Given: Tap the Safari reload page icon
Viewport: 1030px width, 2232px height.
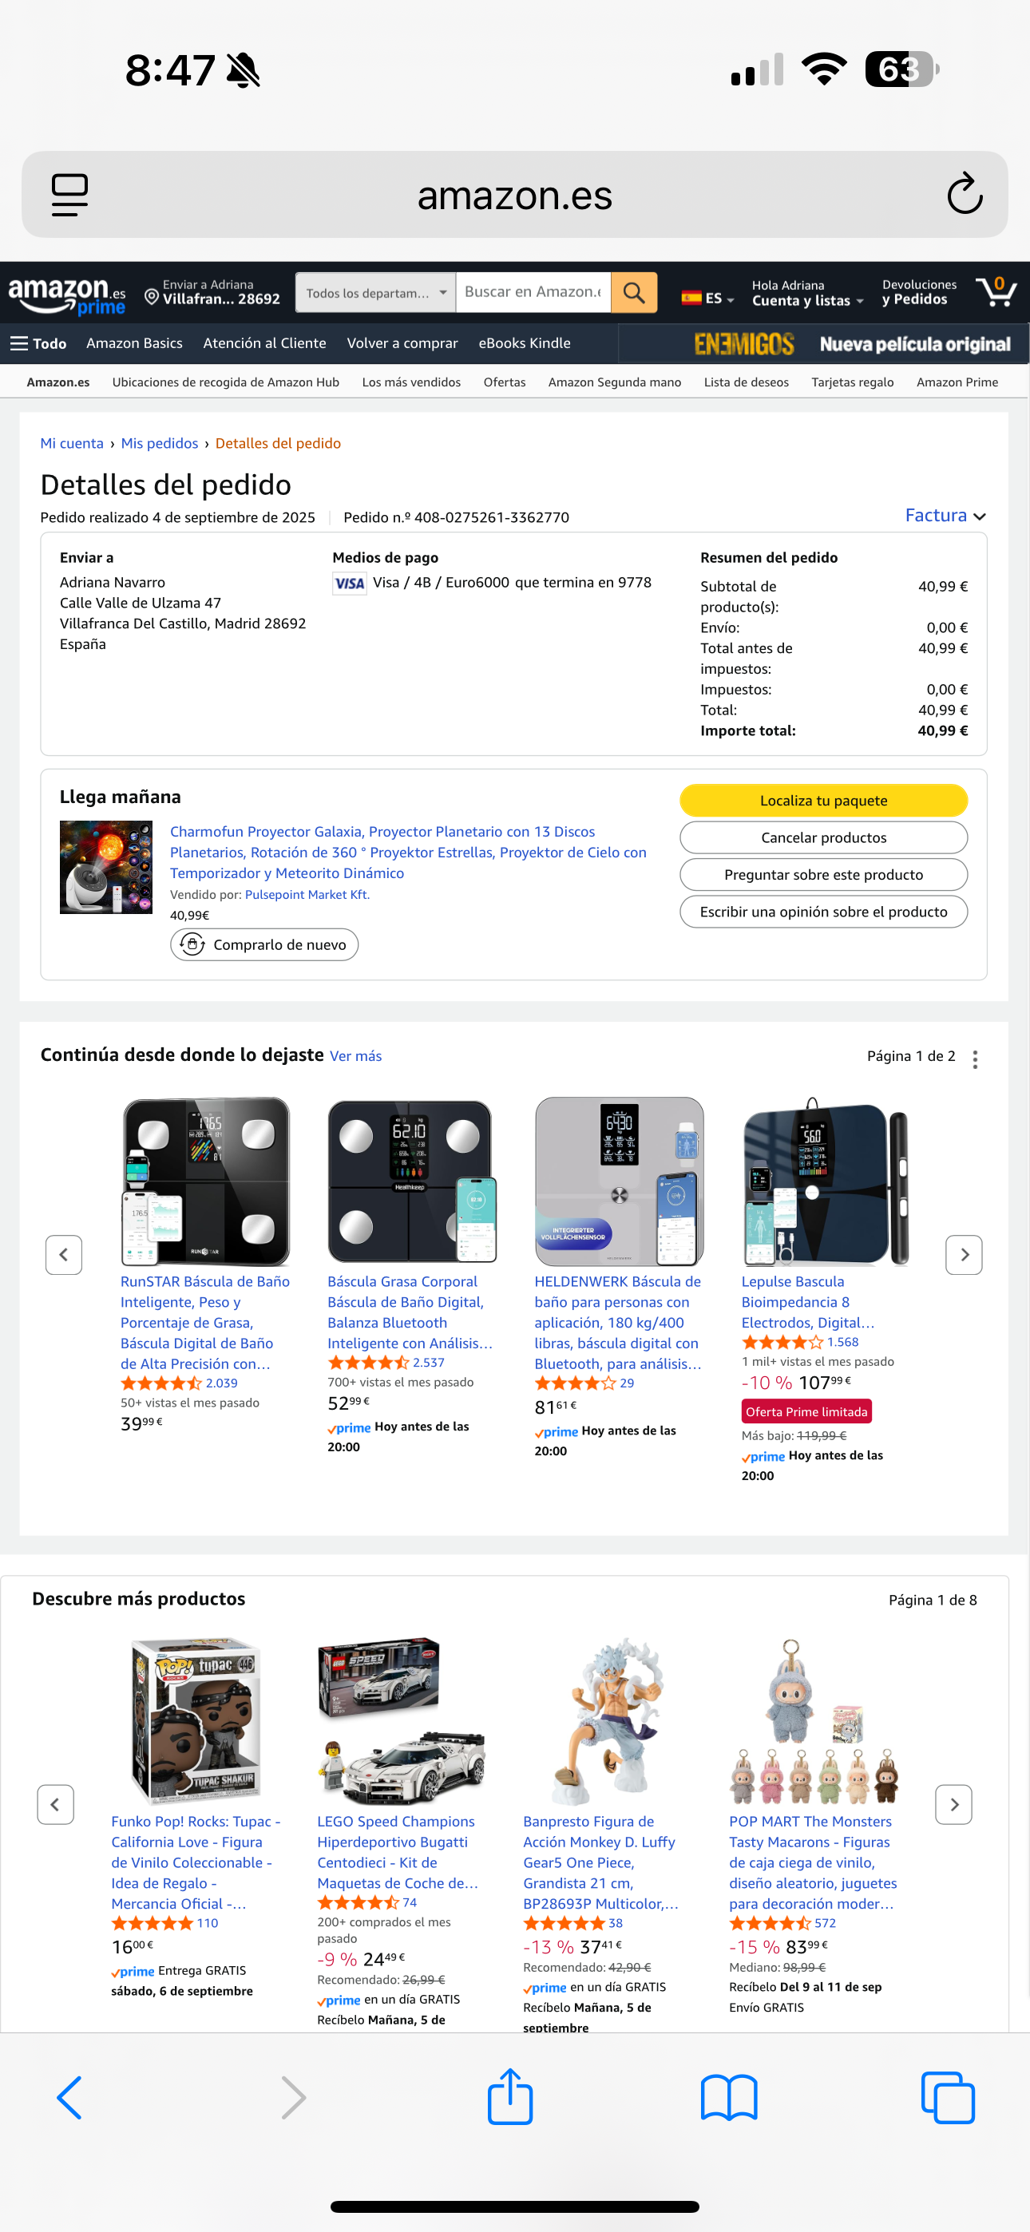Looking at the screenshot, I should coord(964,193).
